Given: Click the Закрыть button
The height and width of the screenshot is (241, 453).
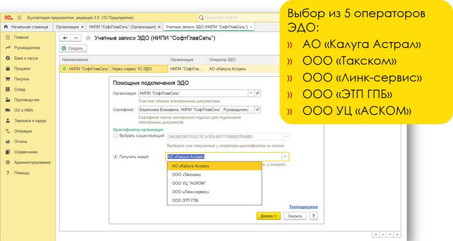Looking at the screenshot, I should coord(294,216).
